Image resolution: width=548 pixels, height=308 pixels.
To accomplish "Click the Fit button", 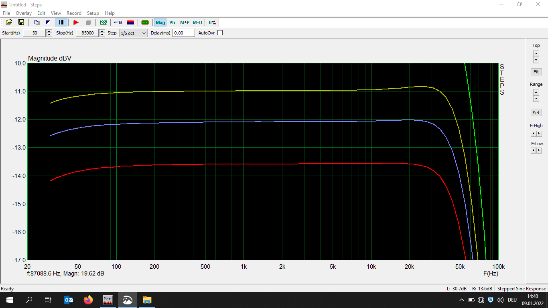I will (536, 72).
